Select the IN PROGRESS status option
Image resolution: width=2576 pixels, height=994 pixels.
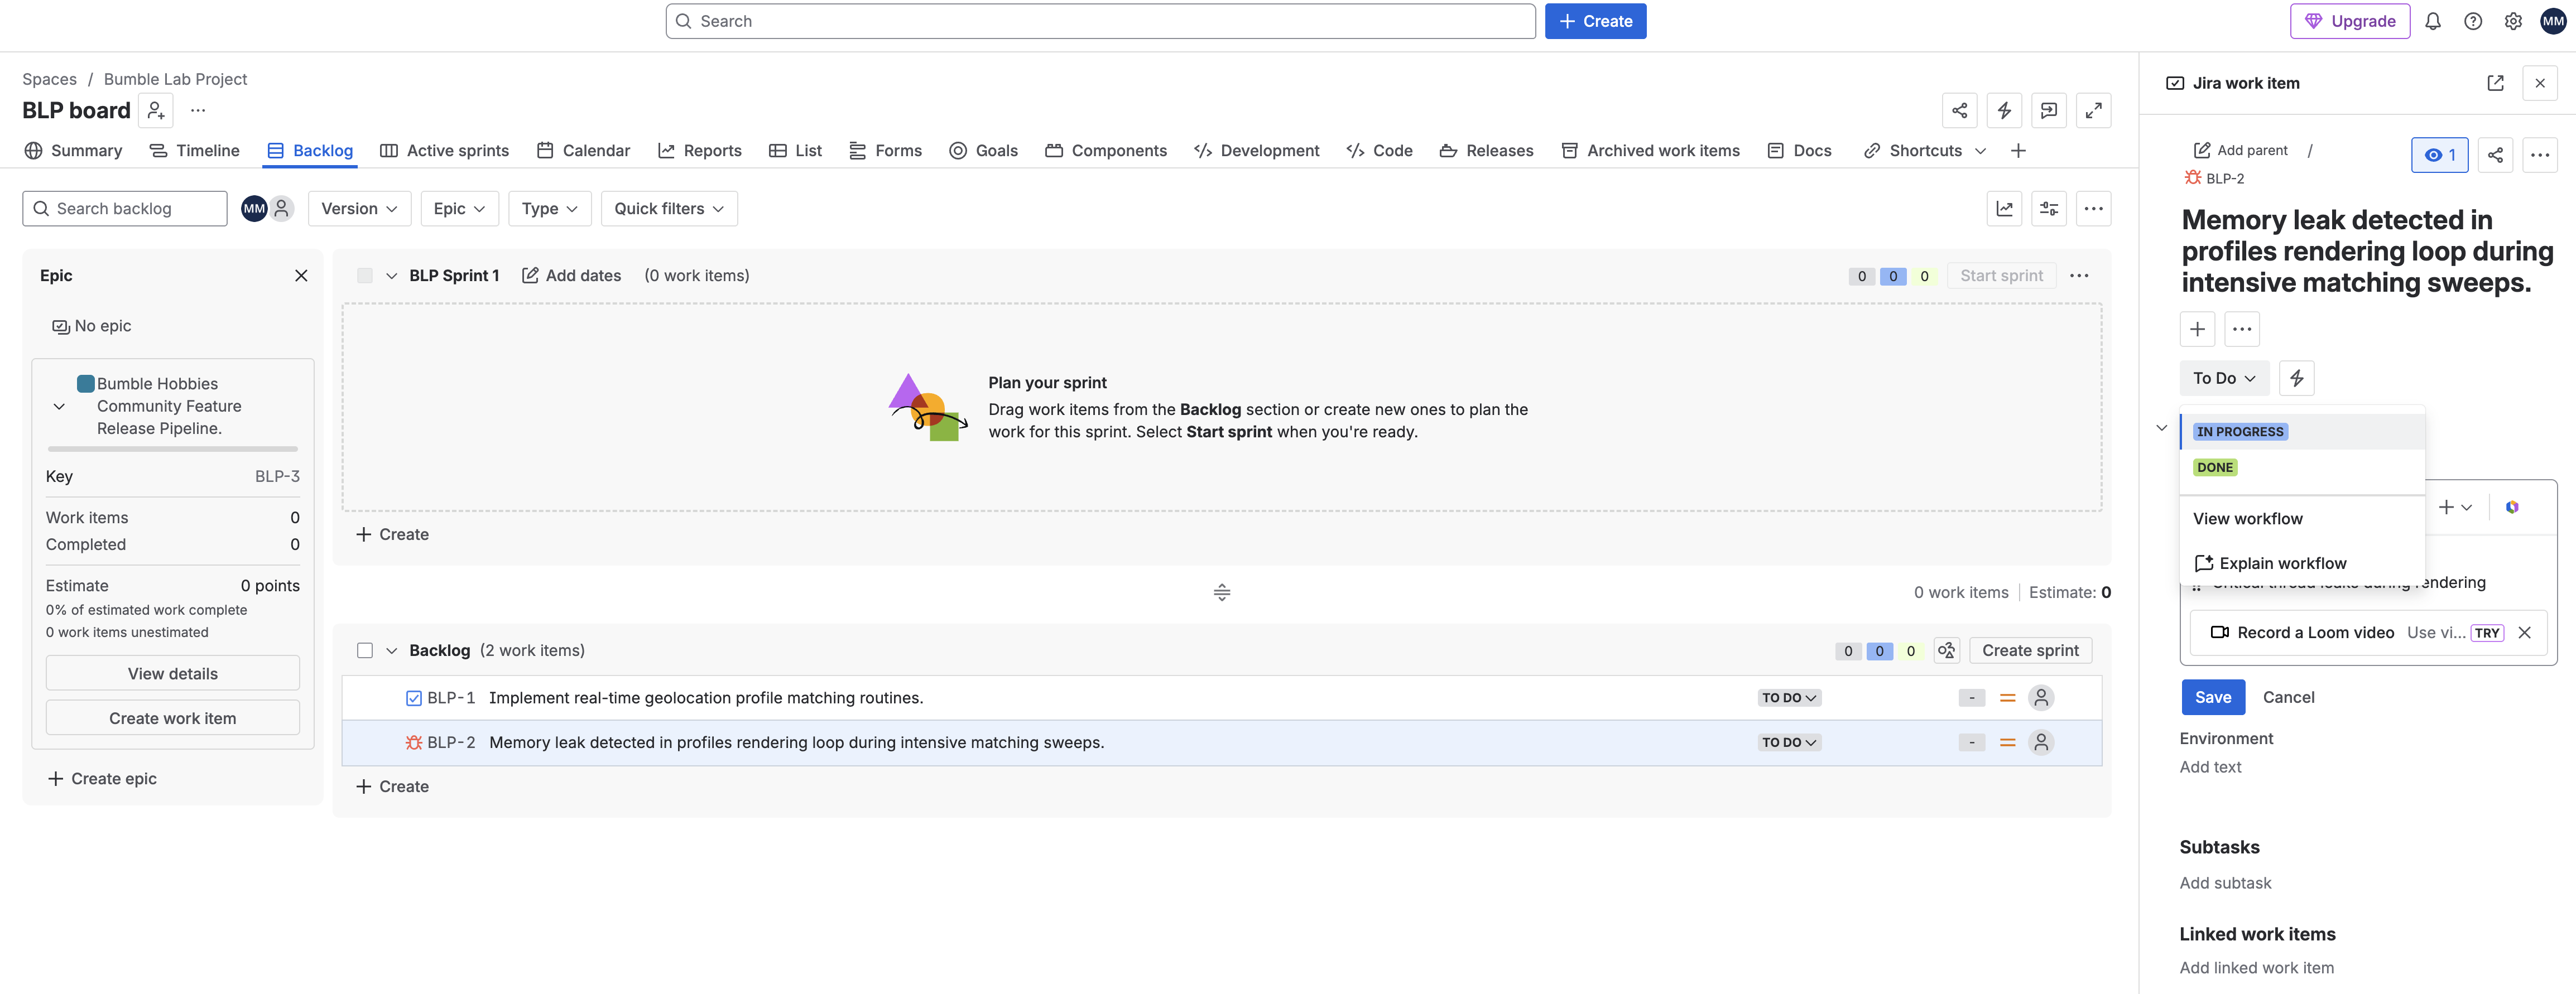tap(2302, 432)
